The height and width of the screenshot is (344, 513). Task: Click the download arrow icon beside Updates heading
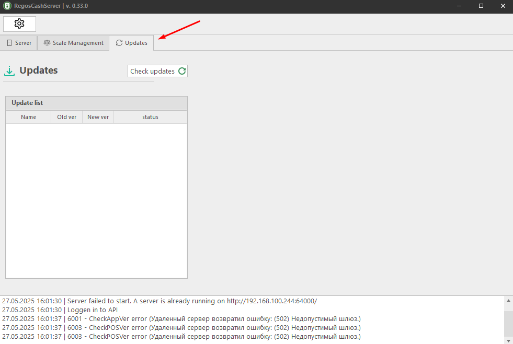tap(9, 71)
